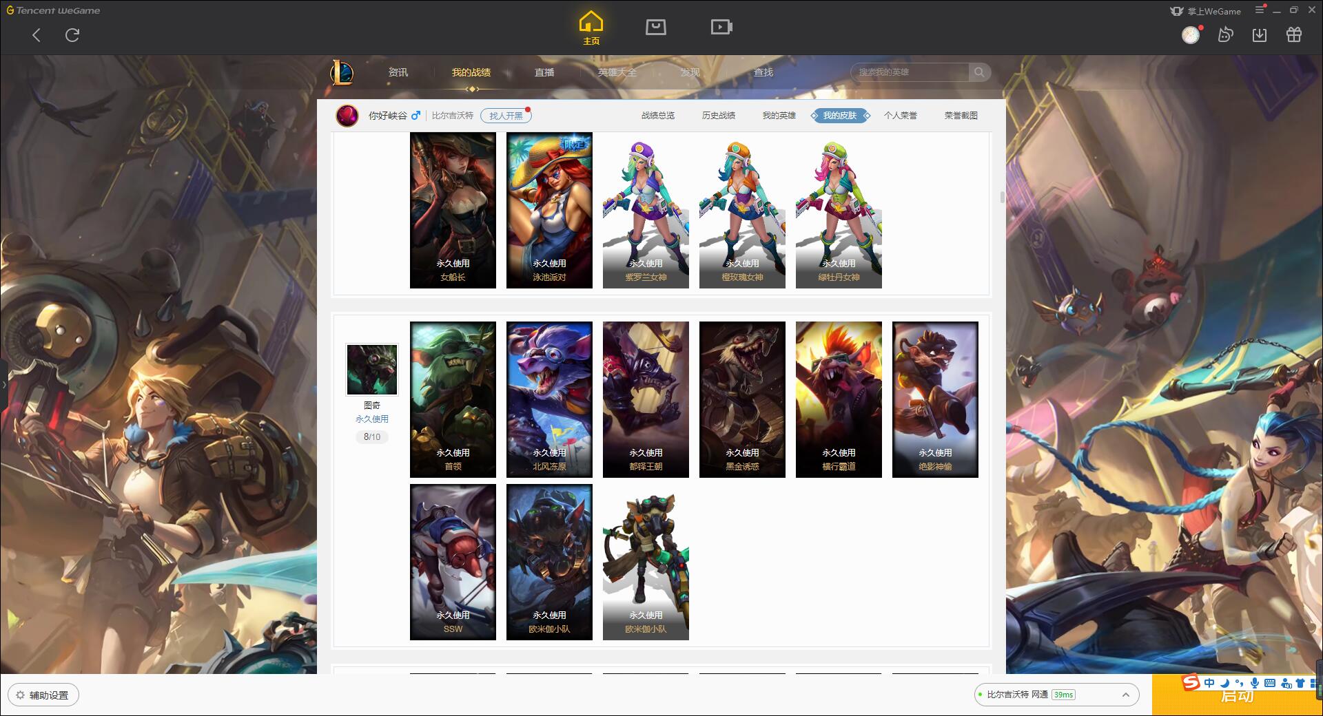
Task: Toggle the Sogou 中 language mode
Action: [x=1209, y=683]
